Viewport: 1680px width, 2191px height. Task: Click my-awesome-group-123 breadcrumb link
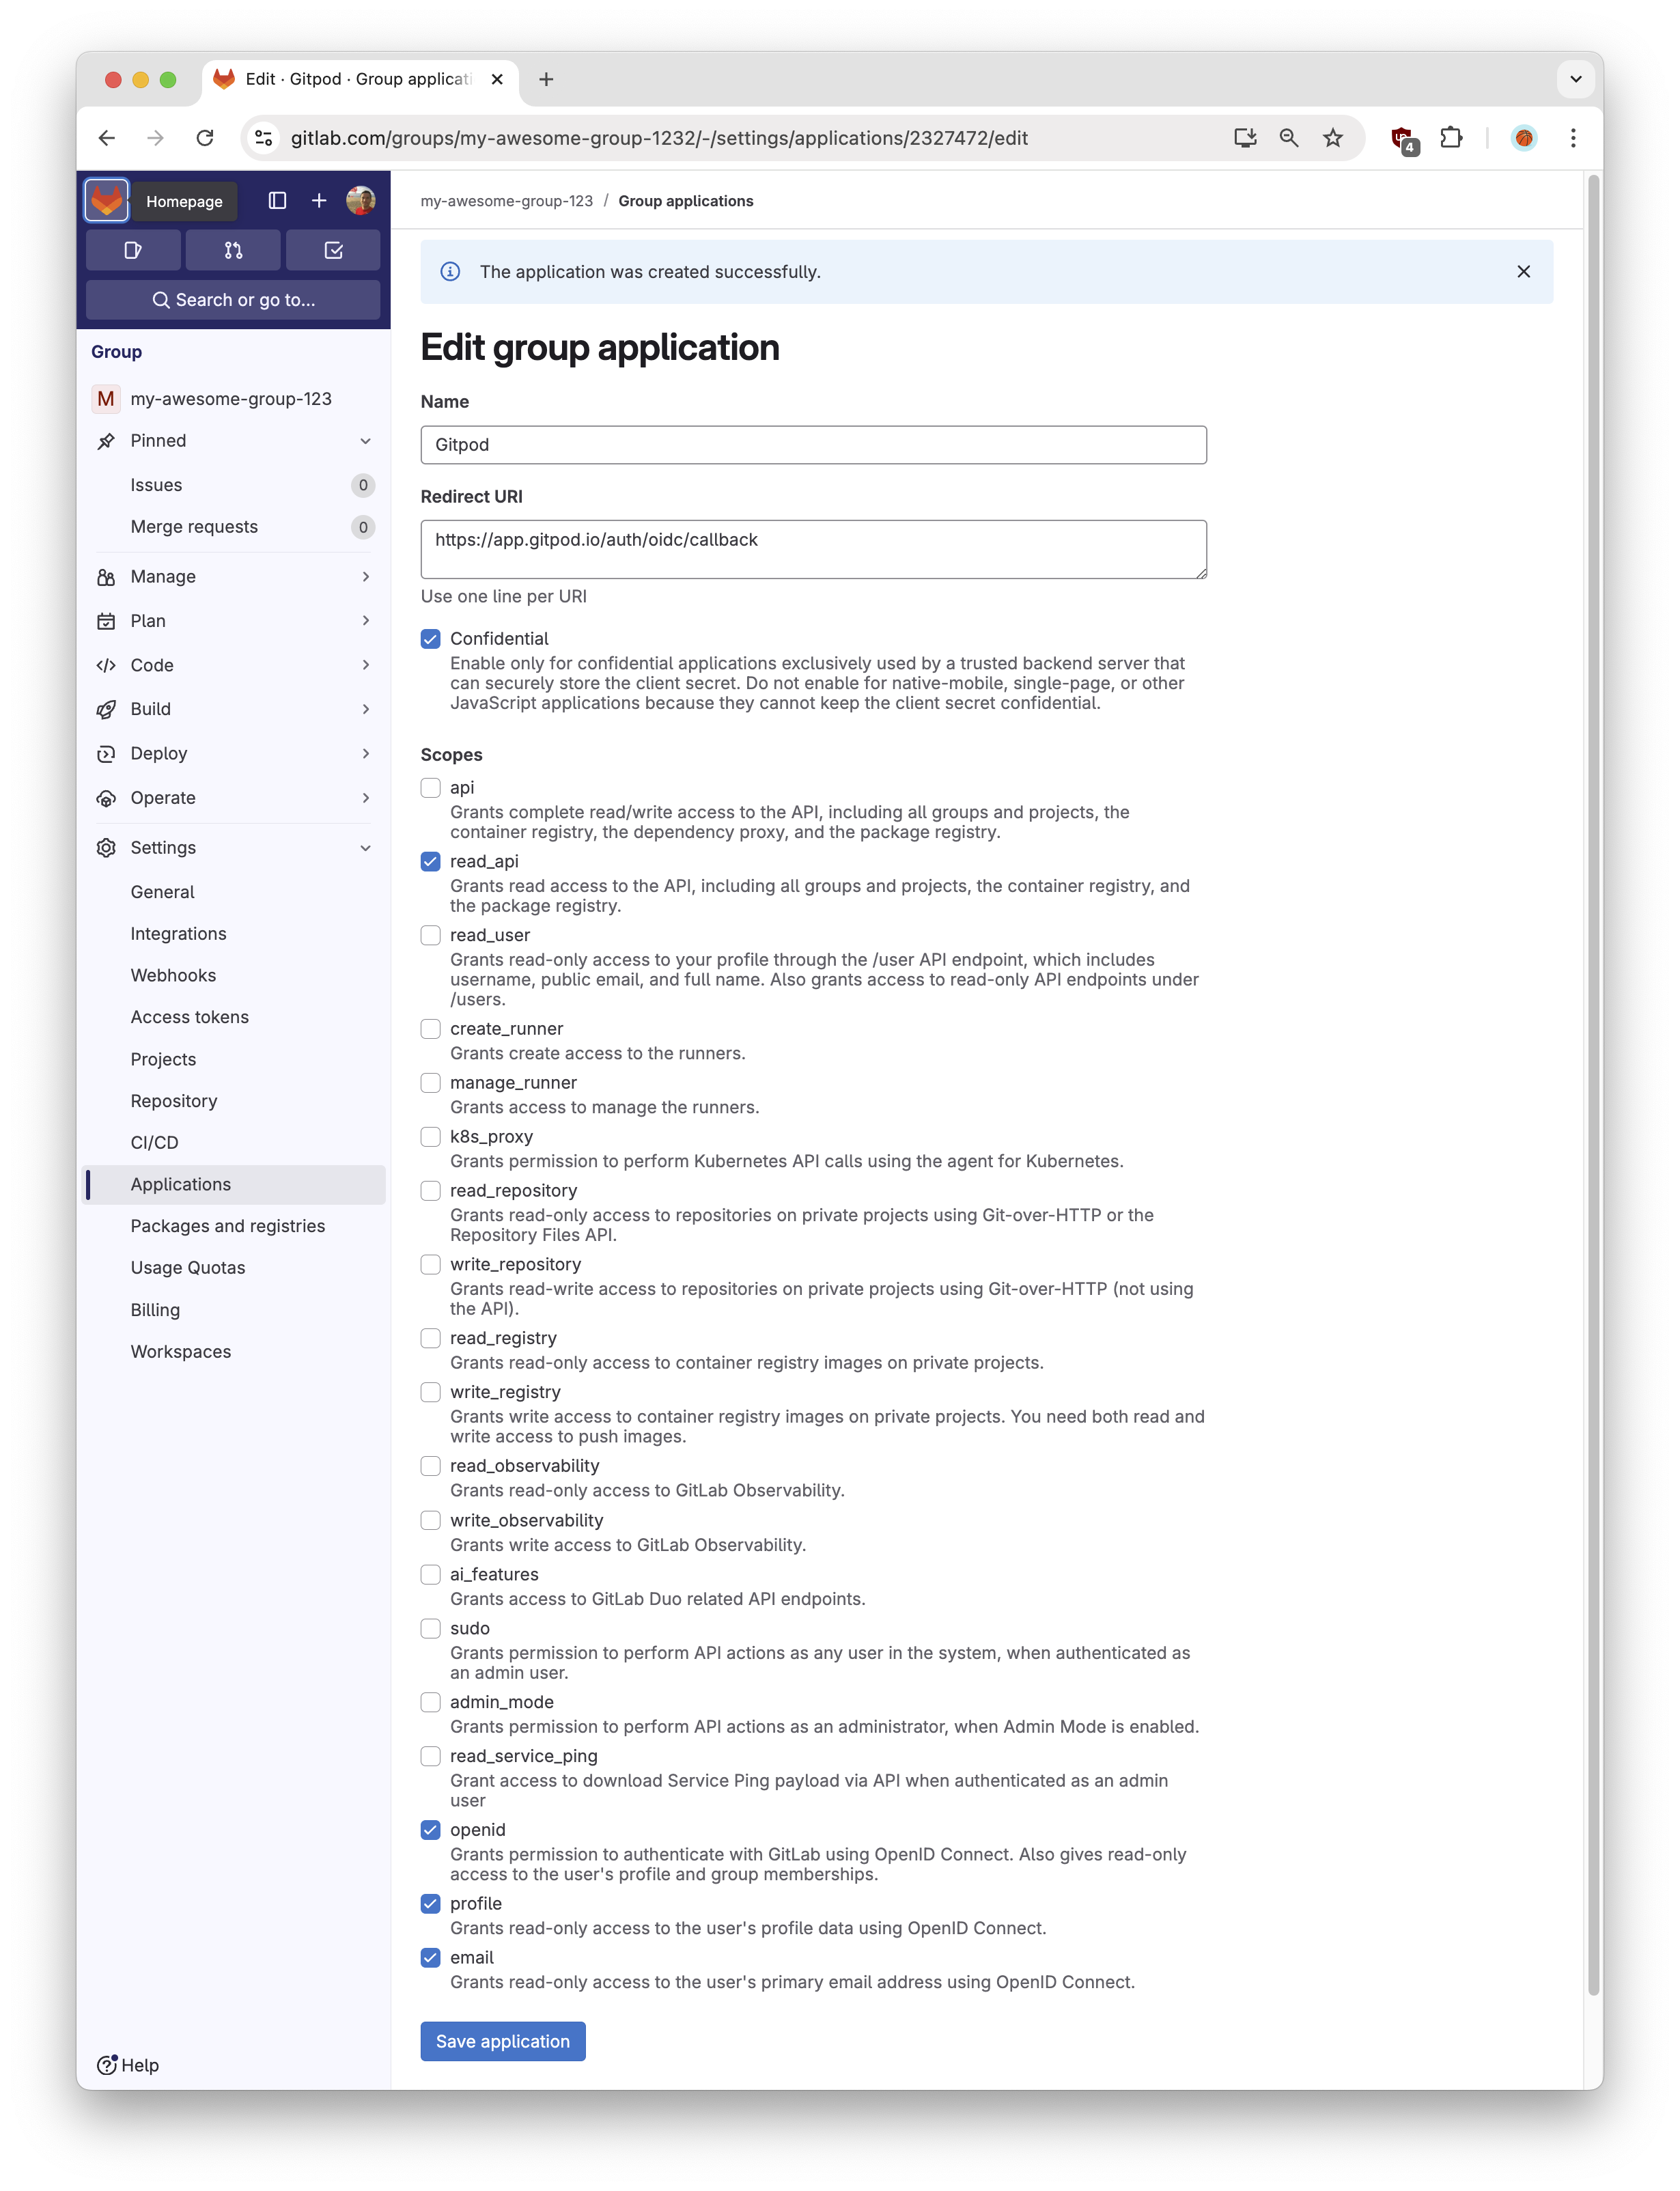tap(506, 201)
